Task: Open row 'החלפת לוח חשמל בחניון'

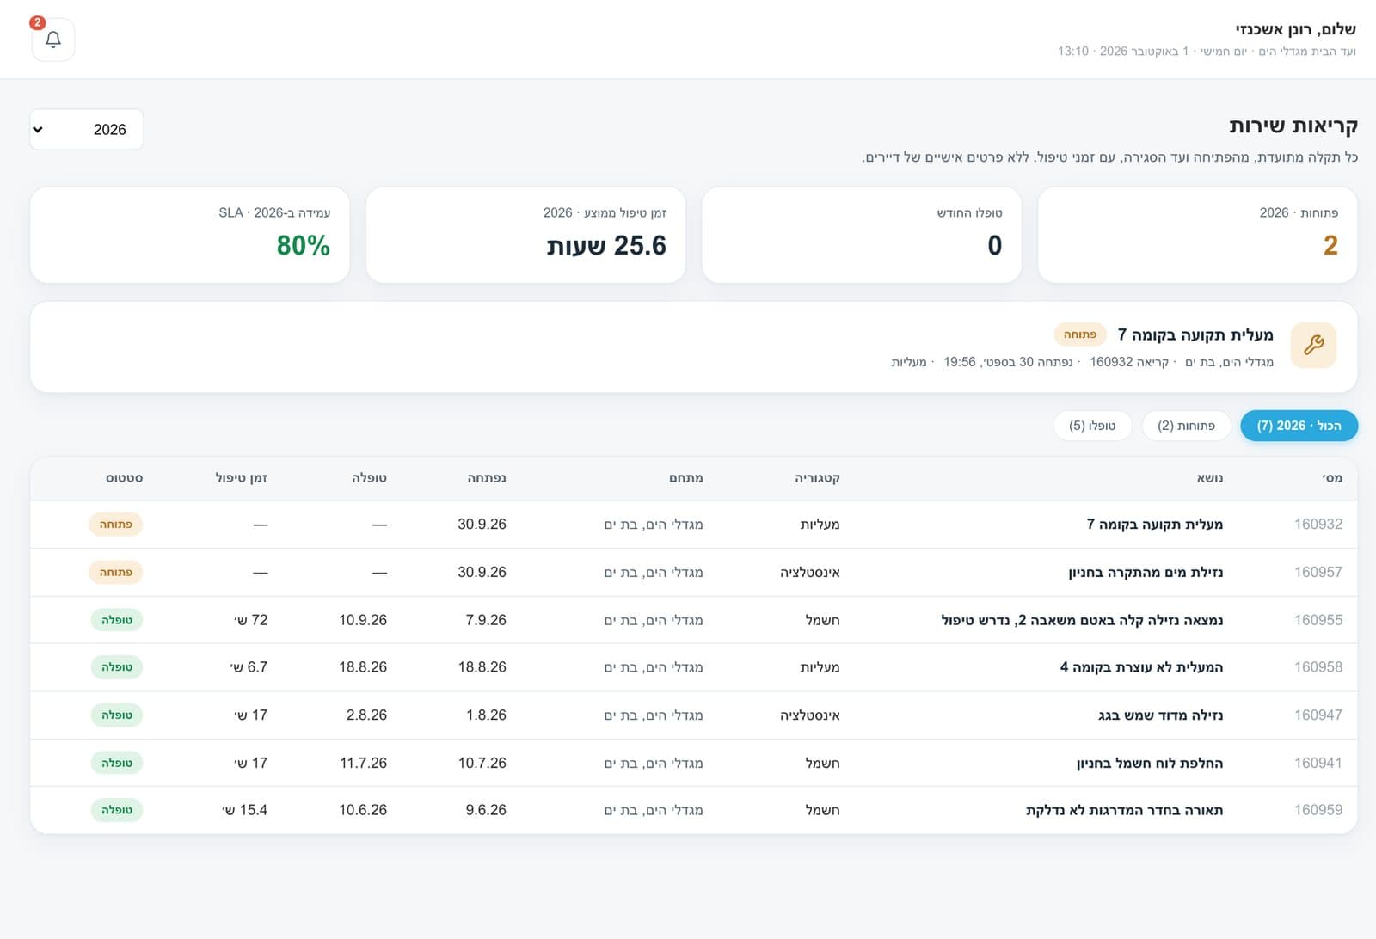Action: (693, 763)
